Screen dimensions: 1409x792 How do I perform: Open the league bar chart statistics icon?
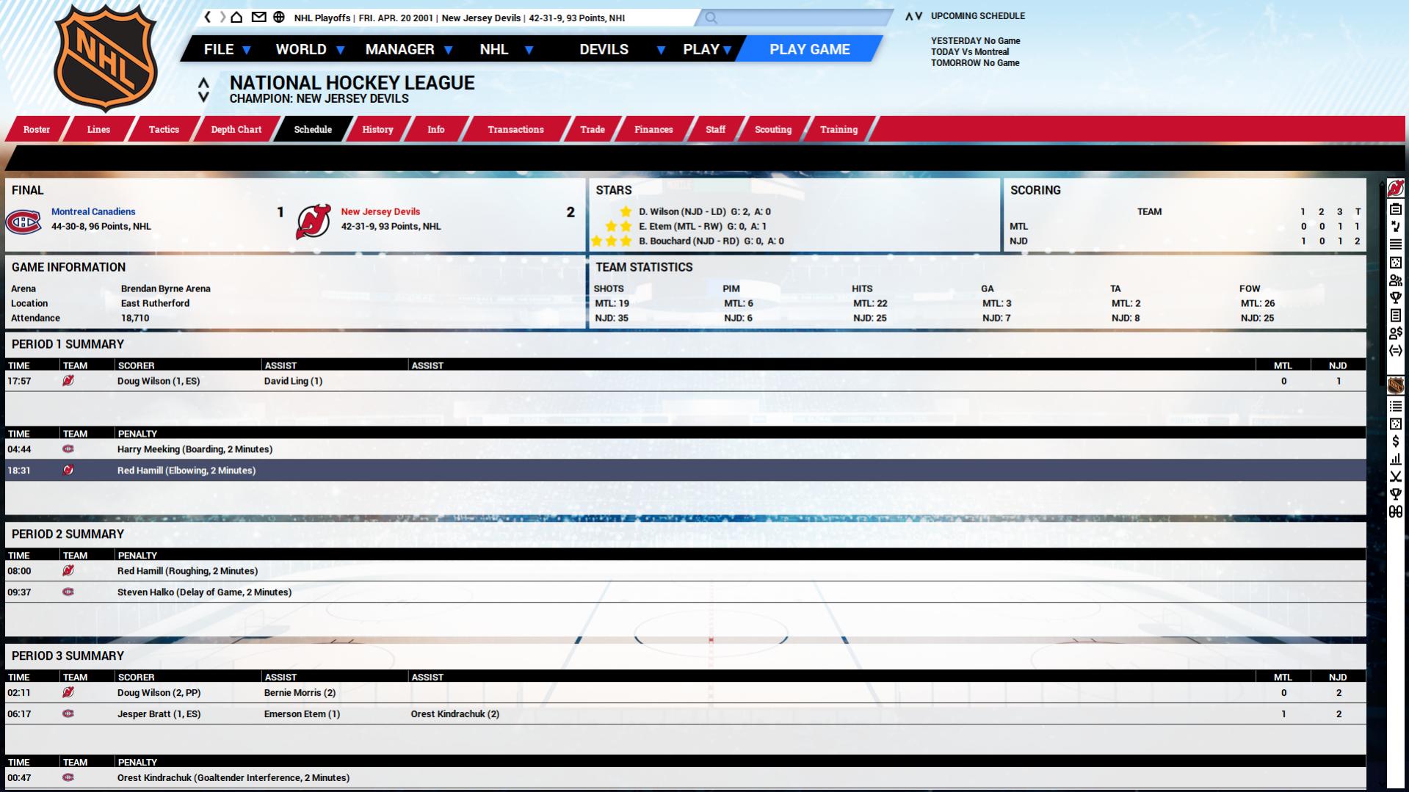point(1396,459)
